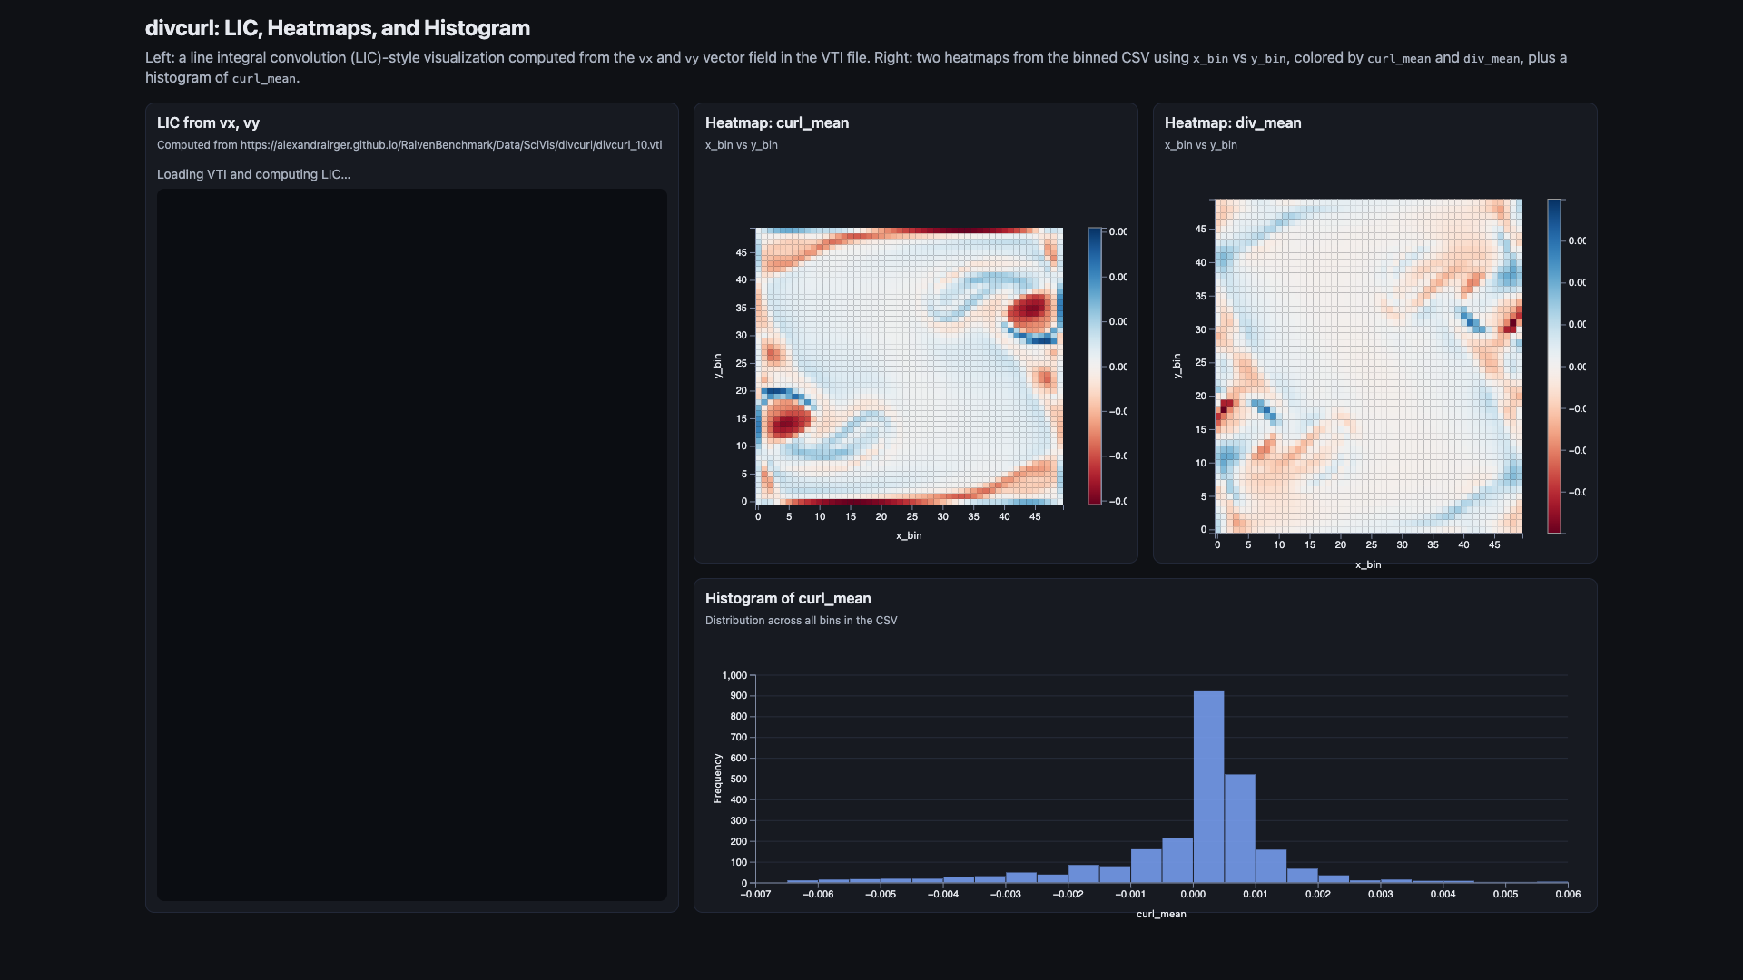Click the '0.006' tick on the histogram x-axis

[x=1568, y=894]
